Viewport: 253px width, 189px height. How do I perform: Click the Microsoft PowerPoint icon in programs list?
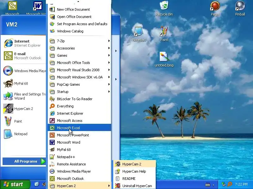pos(52,135)
